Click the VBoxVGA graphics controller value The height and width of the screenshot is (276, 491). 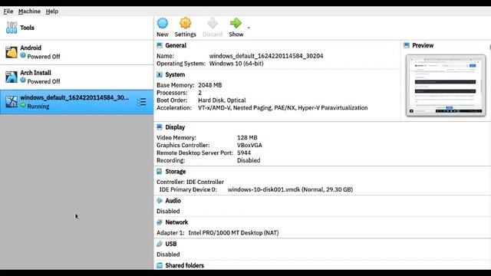pos(249,145)
